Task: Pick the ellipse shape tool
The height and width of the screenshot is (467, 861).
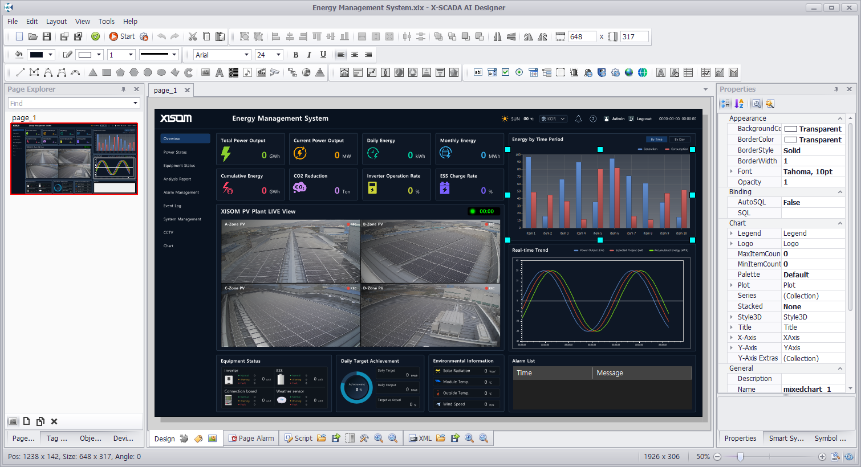Action: (x=161, y=72)
